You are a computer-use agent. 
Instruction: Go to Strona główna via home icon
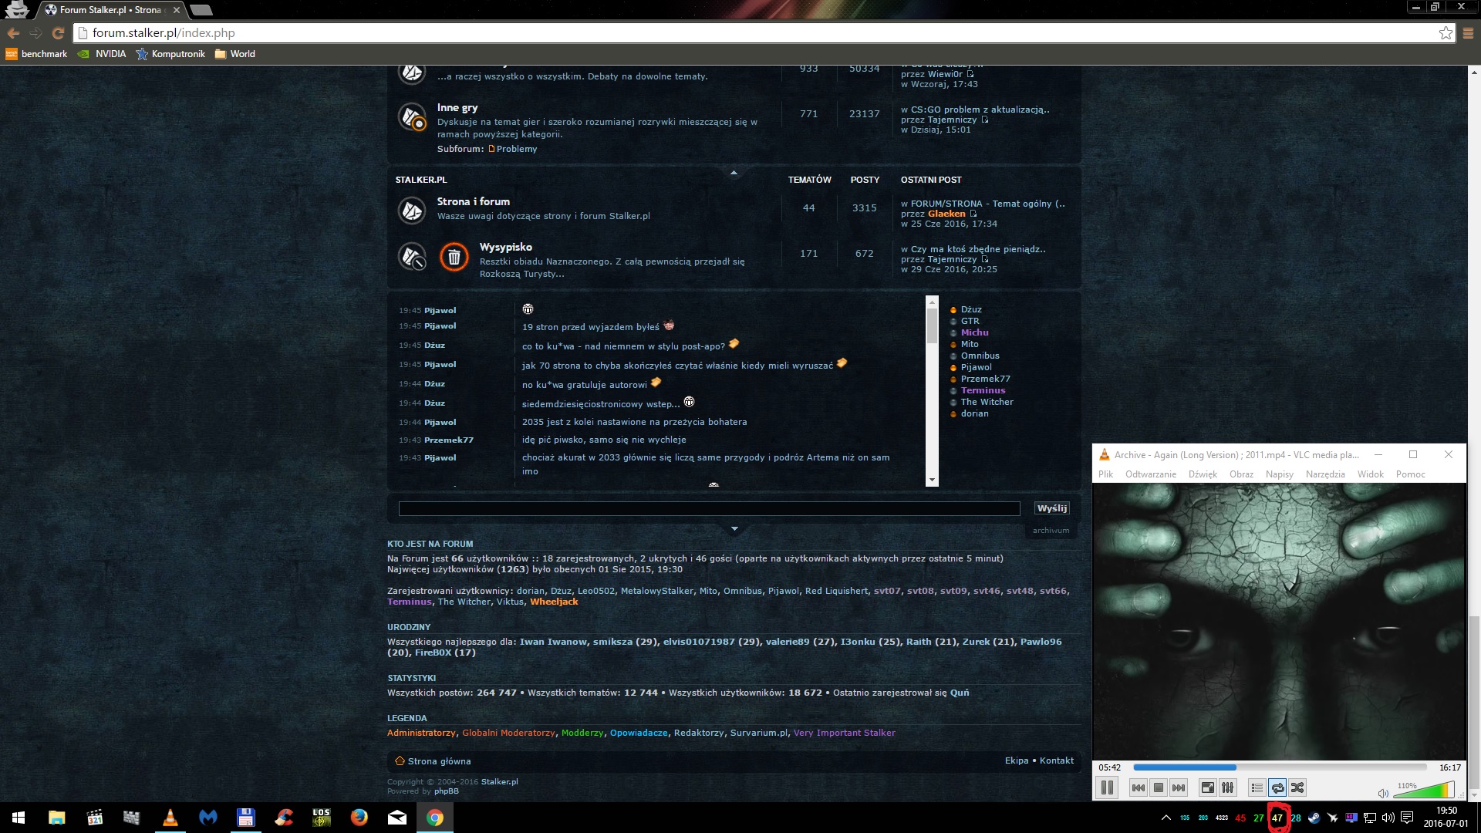tap(400, 761)
